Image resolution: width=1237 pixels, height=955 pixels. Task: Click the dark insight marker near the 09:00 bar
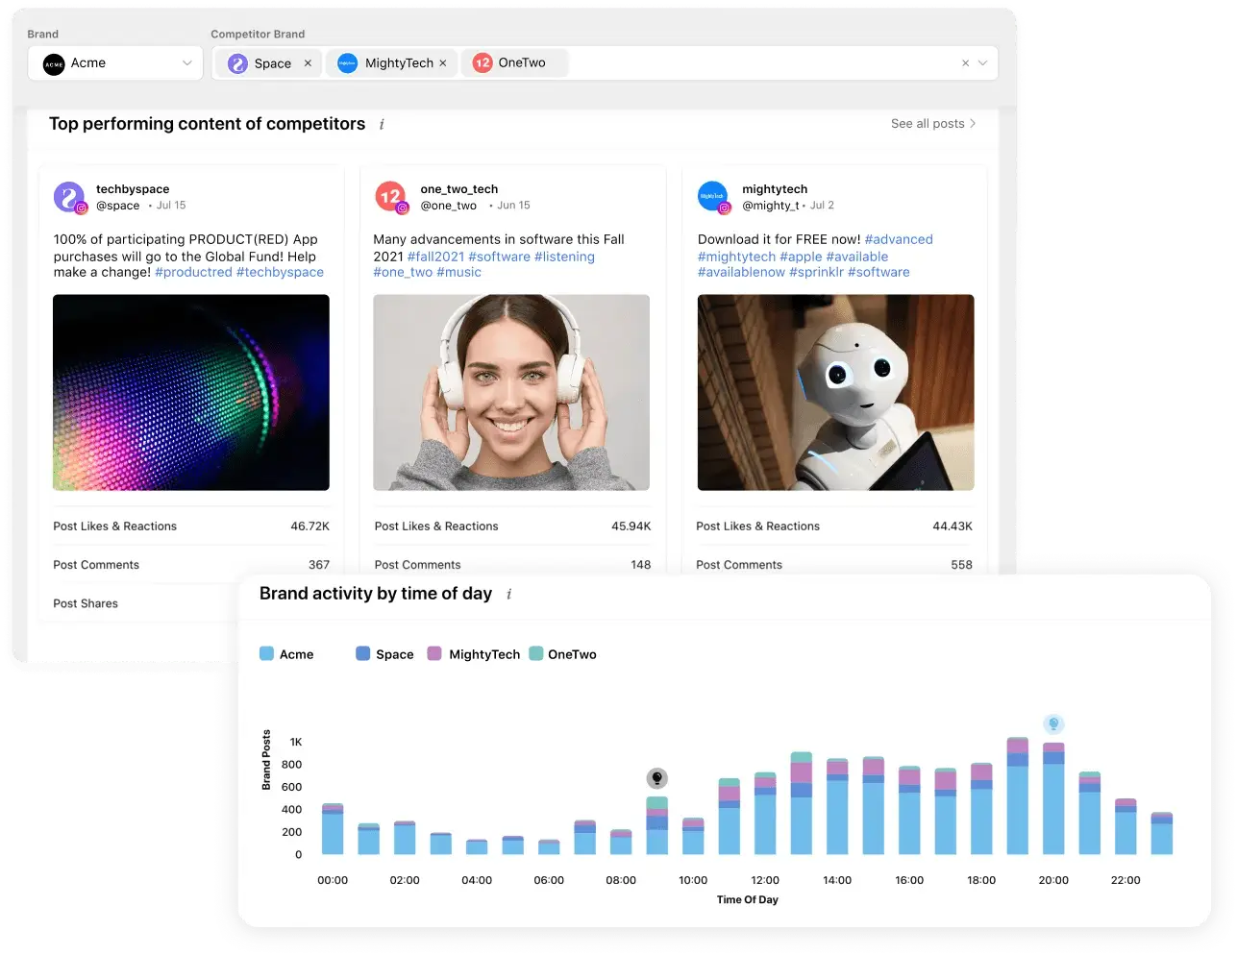point(657,776)
